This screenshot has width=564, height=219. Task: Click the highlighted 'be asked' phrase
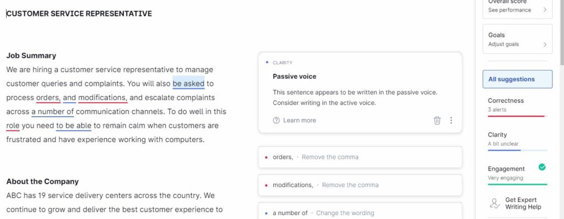point(188,84)
